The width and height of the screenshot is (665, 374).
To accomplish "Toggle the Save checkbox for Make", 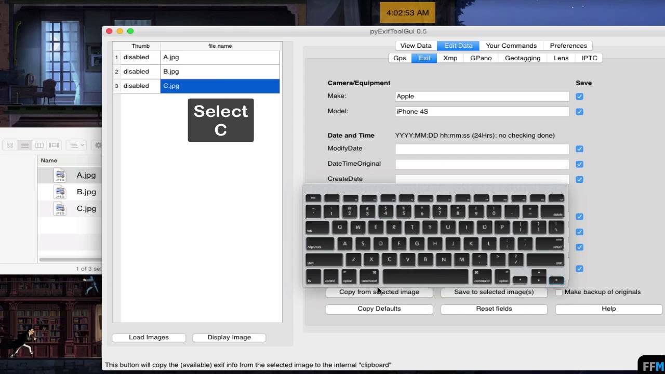I will [x=579, y=97].
